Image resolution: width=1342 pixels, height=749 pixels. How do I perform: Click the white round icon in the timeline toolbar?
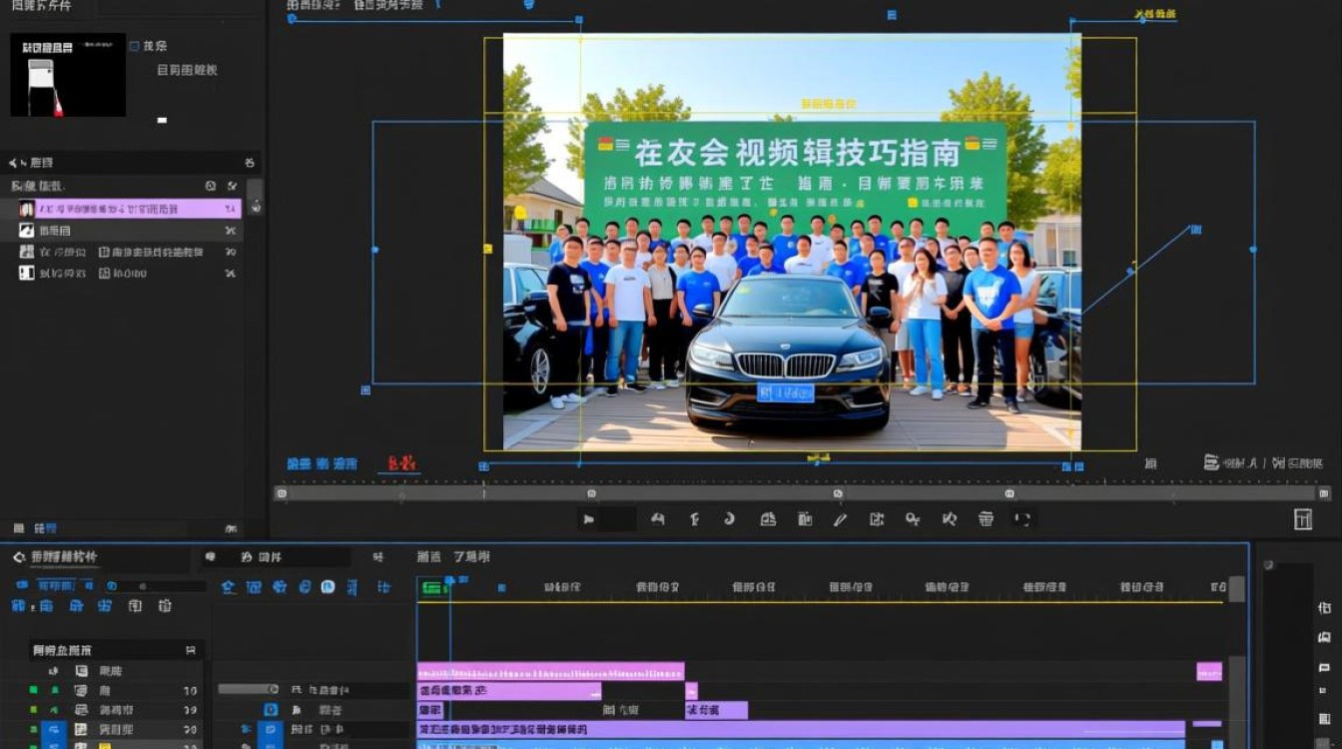328,587
